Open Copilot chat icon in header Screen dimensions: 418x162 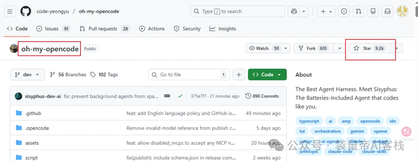[x=294, y=12]
